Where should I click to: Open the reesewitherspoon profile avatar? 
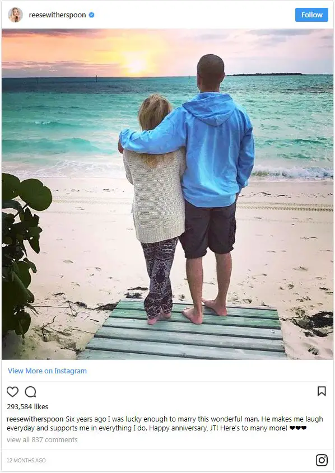(15, 15)
